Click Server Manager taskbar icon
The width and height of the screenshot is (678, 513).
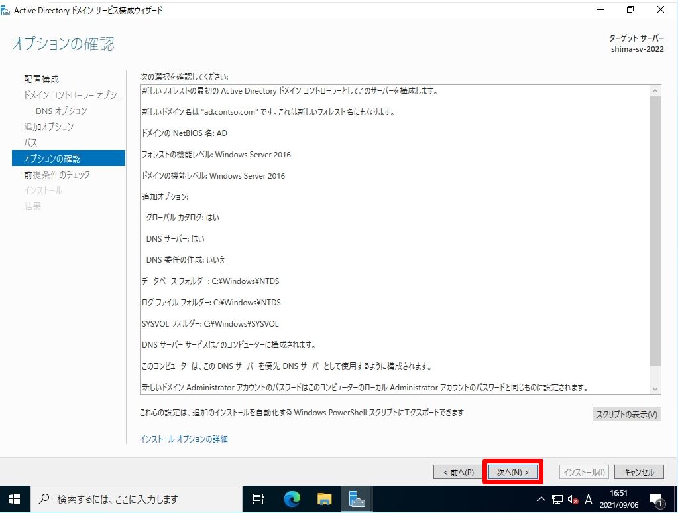point(357,499)
